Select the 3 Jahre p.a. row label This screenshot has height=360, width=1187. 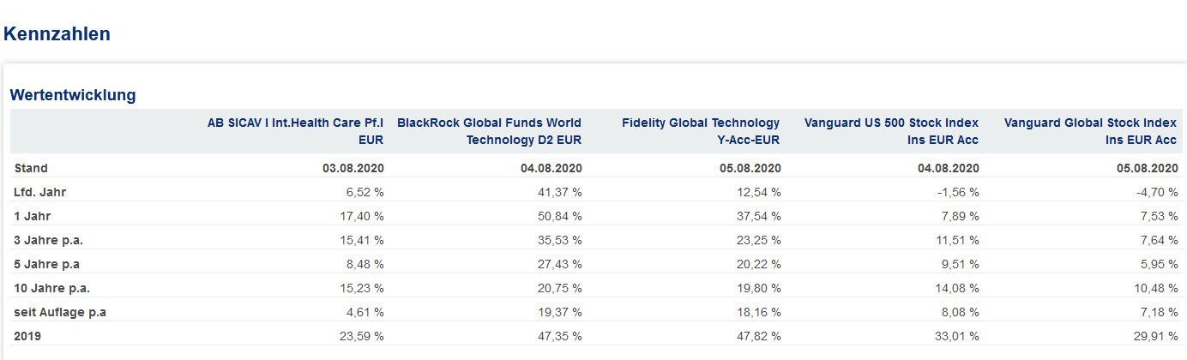[x=48, y=240]
